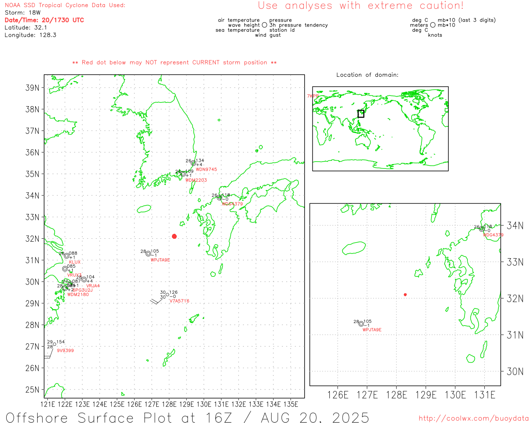
Task: Select the WDM2203 station circle marker
Action: click(183, 174)
